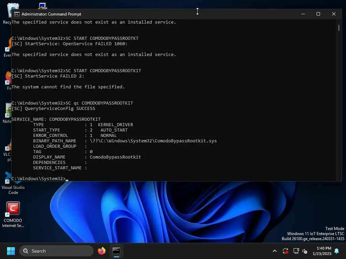Click the 'AUTO_START' start type value
The image size is (346, 259).
[114, 130]
